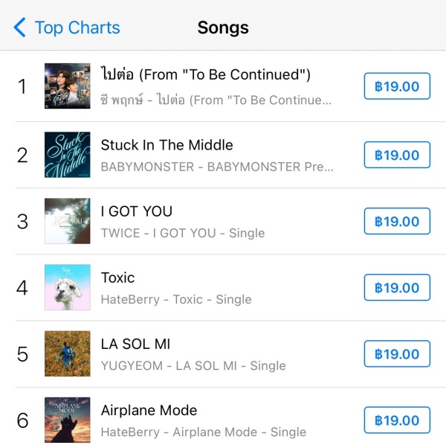Screen dimensions: 446x448
Task: Tap the Top Charts back link
Action: coord(77,28)
